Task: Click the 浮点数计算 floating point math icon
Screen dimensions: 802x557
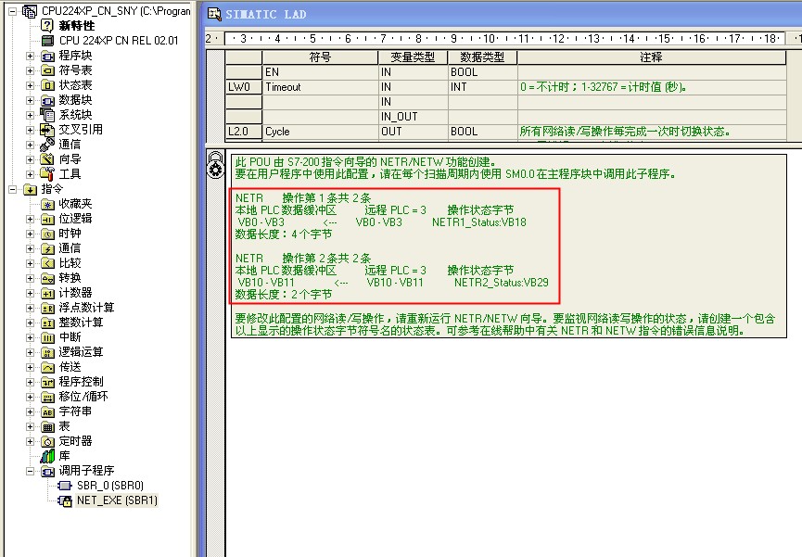Action: click(x=47, y=309)
